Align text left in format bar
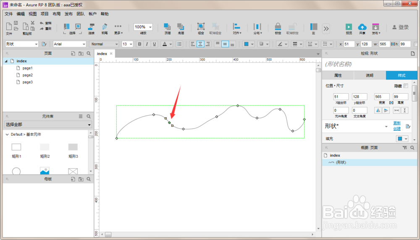Image resolution: width=420 pixels, height=240 pixels. 193,44
